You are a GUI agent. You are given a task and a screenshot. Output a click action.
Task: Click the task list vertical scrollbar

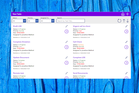coord(130,43)
